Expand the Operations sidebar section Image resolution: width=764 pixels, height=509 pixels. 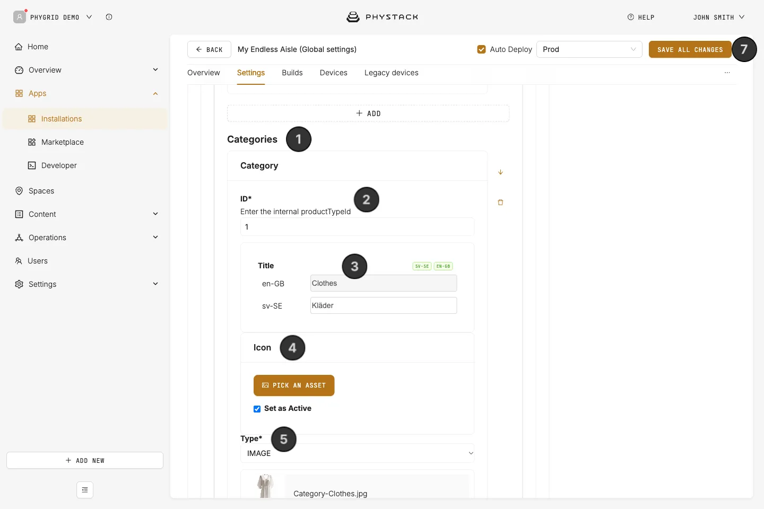155,237
